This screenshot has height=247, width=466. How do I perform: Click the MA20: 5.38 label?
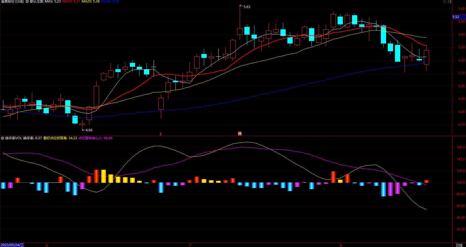91,2
